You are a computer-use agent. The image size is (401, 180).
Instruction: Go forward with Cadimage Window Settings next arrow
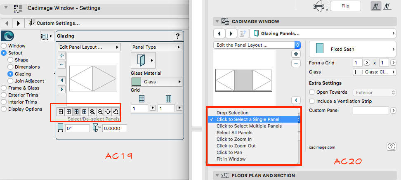19,23
